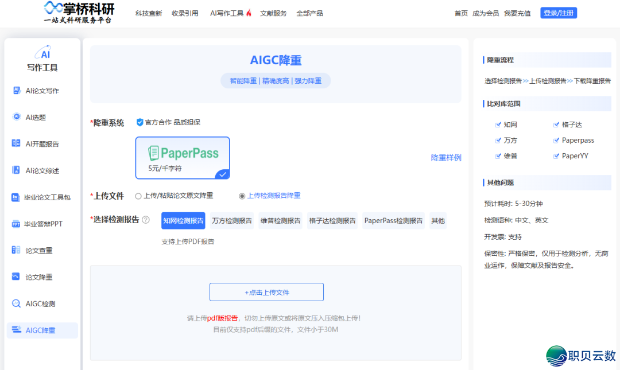This screenshot has height=370, width=620.
Task: Click the 比对库范围 section heading
Action: pyautogui.click(x=503, y=104)
